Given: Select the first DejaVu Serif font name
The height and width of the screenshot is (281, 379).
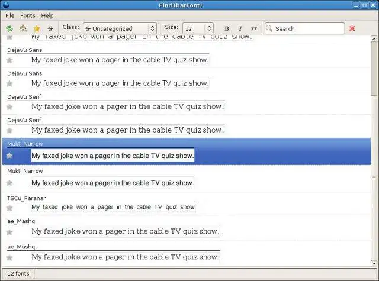Looking at the screenshot, I should (24, 97).
